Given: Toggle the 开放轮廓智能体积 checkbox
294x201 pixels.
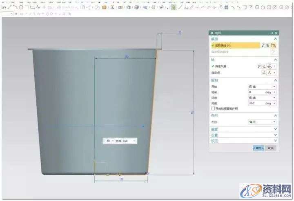Looking at the screenshot, I should click(213, 108).
